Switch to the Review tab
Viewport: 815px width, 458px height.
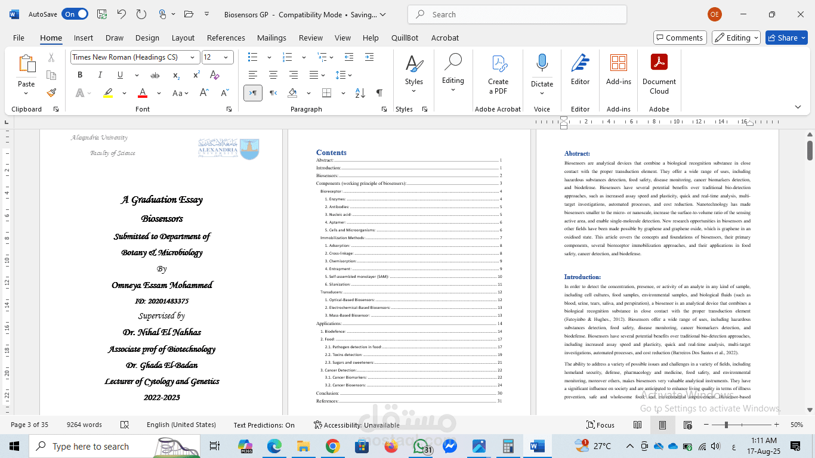pos(311,38)
